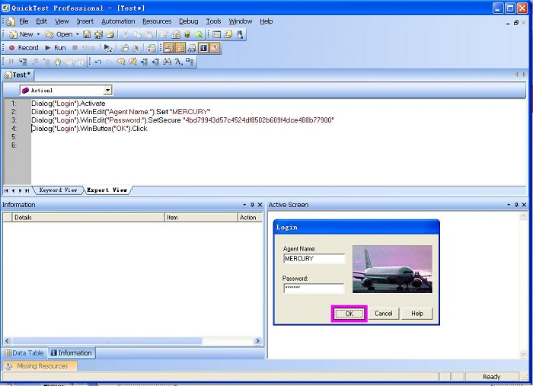The width and height of the screenshot is (533, 386).
Task: Select the Missing Resources tab
Action: (x=39, y=366)
